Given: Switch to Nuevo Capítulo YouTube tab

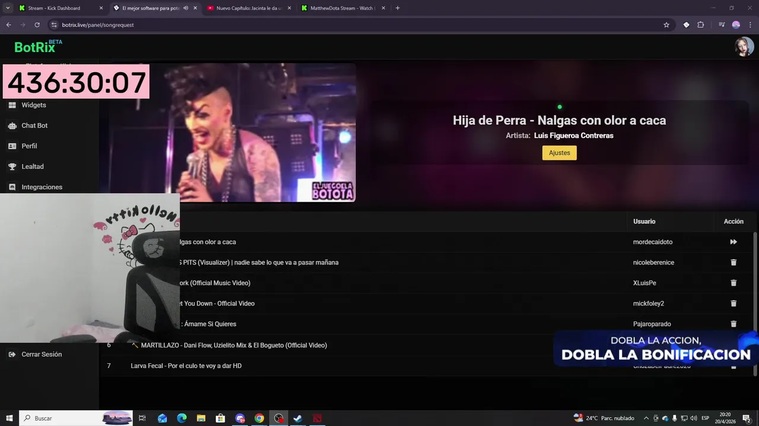Looking at the screenshot, I should (249, 8).
